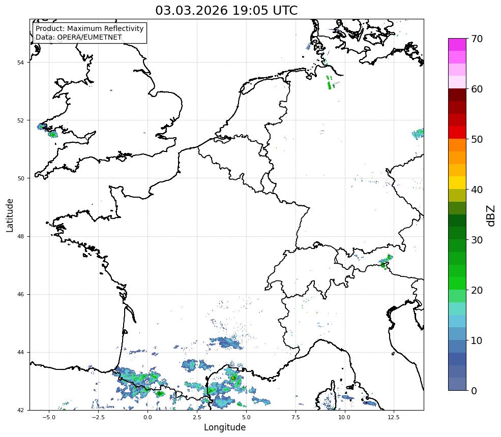Click the colorbar tick label 20
This screenshot has height=437, width=501.
click(477, 290)
